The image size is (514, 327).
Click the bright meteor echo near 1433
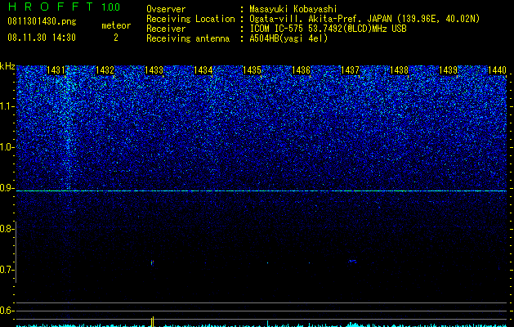(x=152, y=262)
